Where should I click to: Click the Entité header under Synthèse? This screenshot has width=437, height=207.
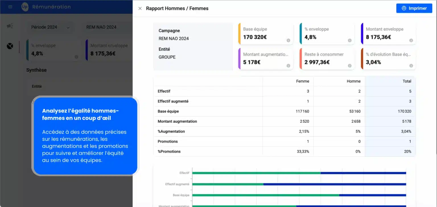[37, 86]
